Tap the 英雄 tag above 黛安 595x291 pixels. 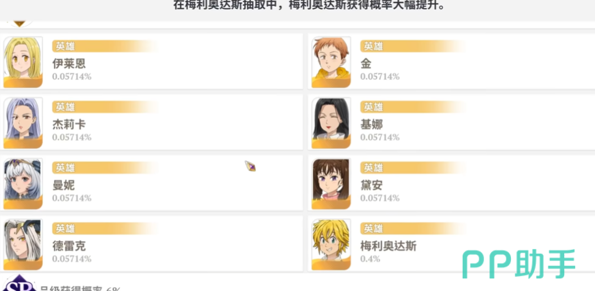point(374,167)
